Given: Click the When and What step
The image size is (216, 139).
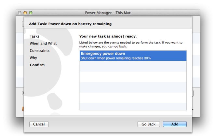Looking at the screenshot, I should tap(43, 44).
